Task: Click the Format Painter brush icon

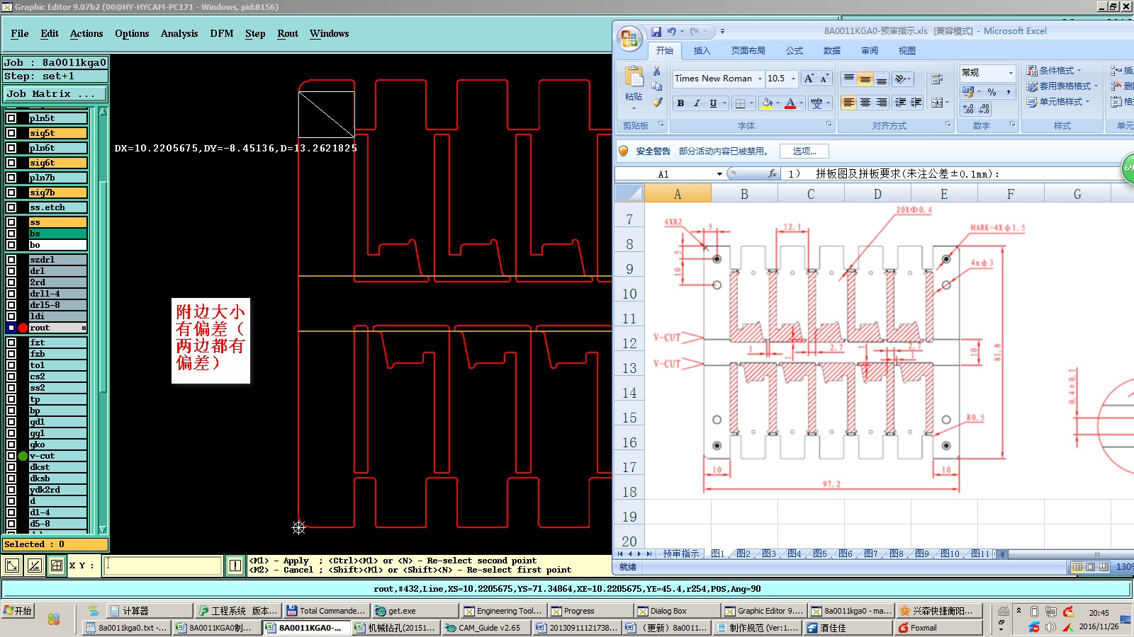Action: [657, 103]
